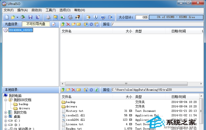Click the Open file folder icon

(x=13, y=17)
